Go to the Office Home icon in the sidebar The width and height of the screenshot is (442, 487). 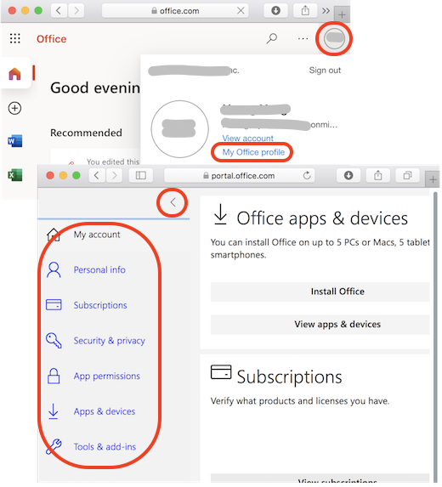coord(15,74)
